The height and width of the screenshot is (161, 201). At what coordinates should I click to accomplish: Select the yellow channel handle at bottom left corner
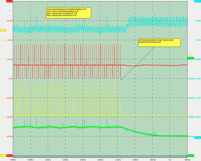pyautogui.click(x=3, y=156)
